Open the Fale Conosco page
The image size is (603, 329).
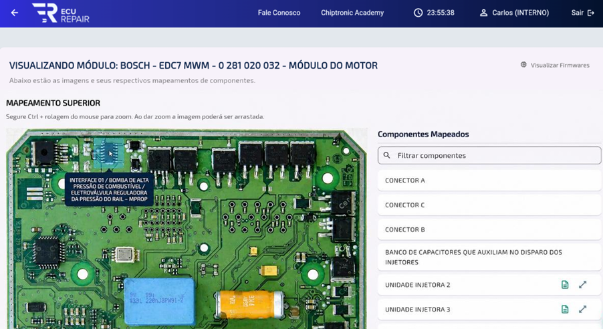click(279, 13)
